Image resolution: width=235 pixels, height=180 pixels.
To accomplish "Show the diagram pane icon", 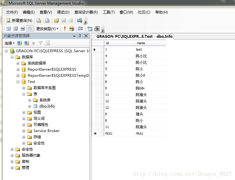I will pyautogui.click(x=9, y=29).
